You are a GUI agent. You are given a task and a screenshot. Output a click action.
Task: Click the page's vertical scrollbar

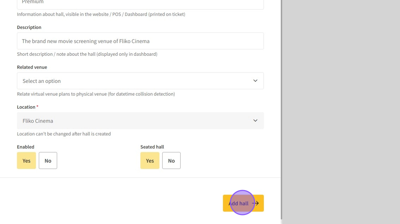[281, 107]
